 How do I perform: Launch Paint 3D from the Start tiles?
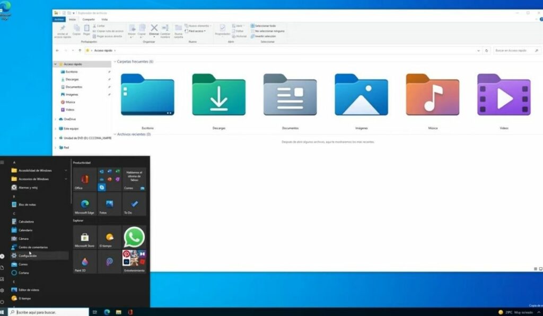point(85,262)
